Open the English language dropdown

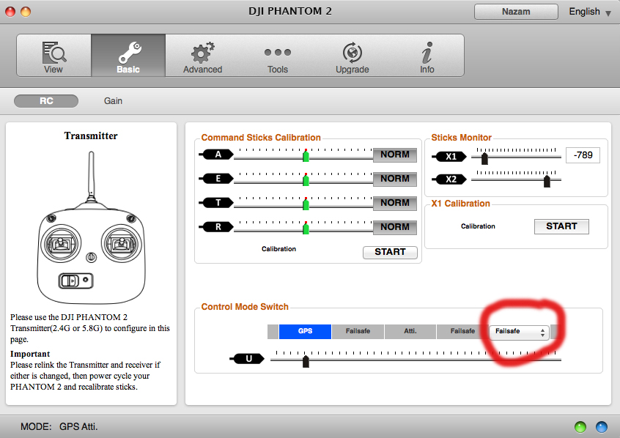[x=590, y=12]
